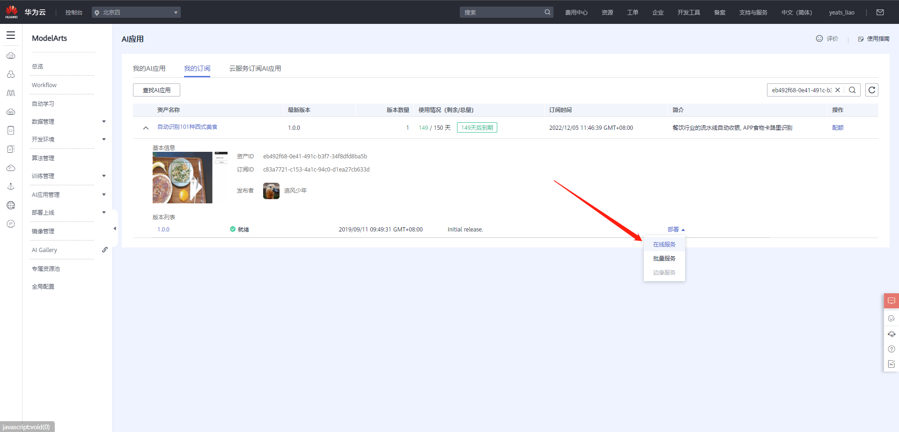Open the mail envelope icon
Image resolution: width=899 pixels, height=432 pixels.
click(880, 12)
